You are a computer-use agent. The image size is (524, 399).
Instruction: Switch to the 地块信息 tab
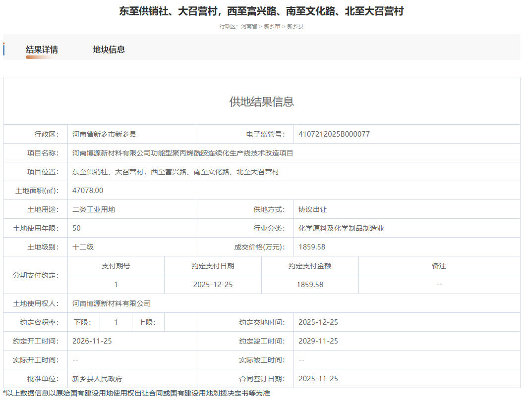(x=109, y=50)
